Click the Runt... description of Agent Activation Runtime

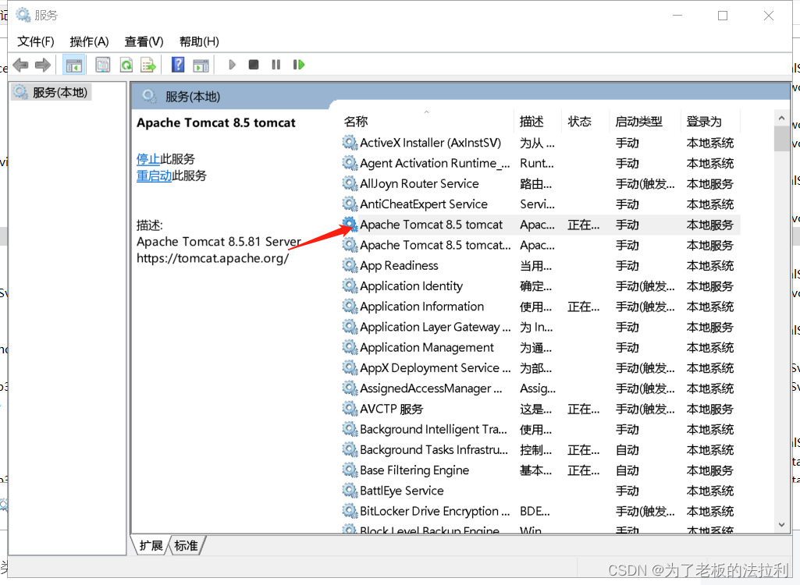click(x=537, y=163)
